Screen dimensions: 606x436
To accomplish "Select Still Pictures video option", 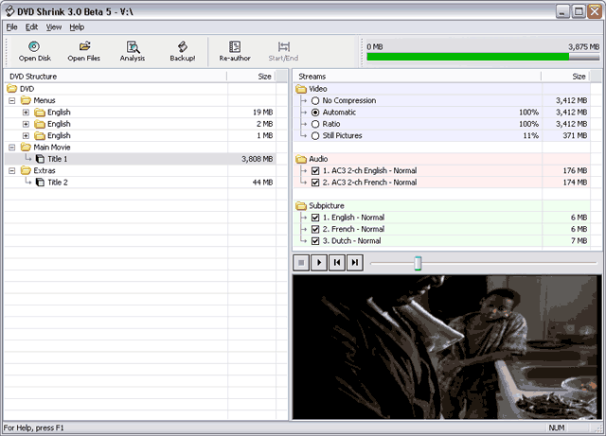I will pos(315,135).
